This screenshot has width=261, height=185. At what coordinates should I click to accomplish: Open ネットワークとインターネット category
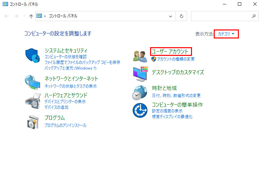[71, 79]
